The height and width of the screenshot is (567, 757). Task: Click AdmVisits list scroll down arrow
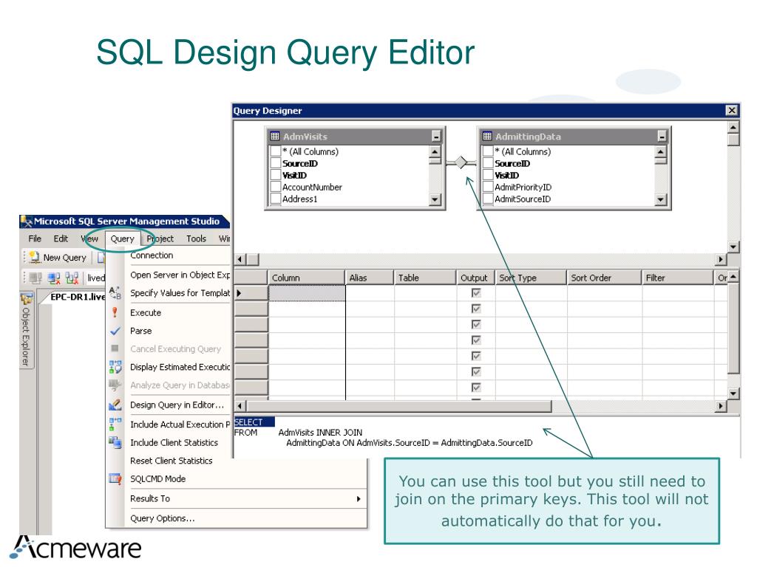(x=435, y=199)
